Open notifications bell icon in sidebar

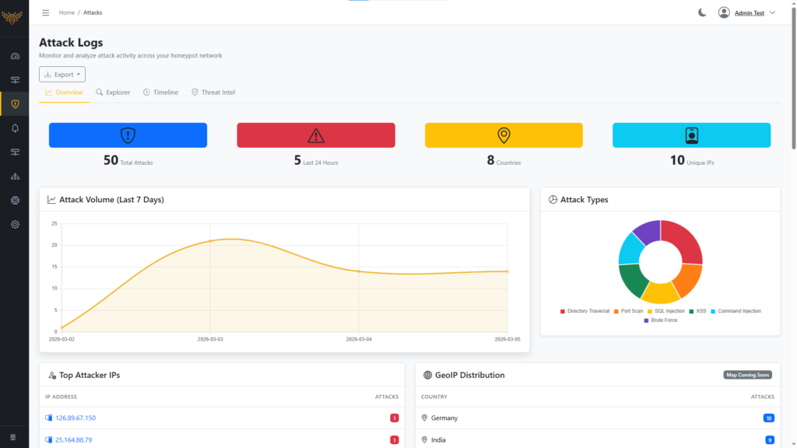click(15, 128)
